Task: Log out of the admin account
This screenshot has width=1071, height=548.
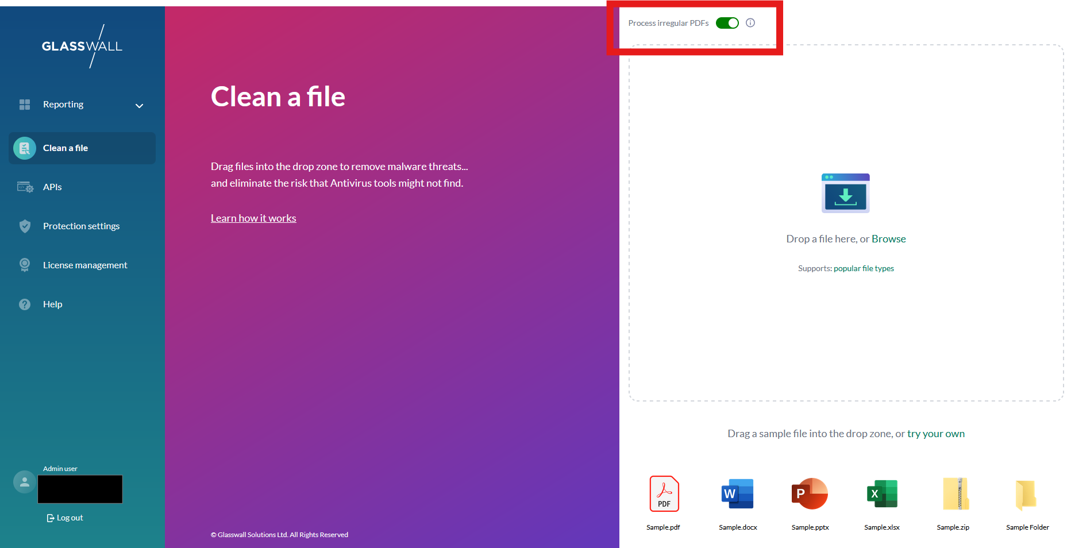Action: pos(65,518)
